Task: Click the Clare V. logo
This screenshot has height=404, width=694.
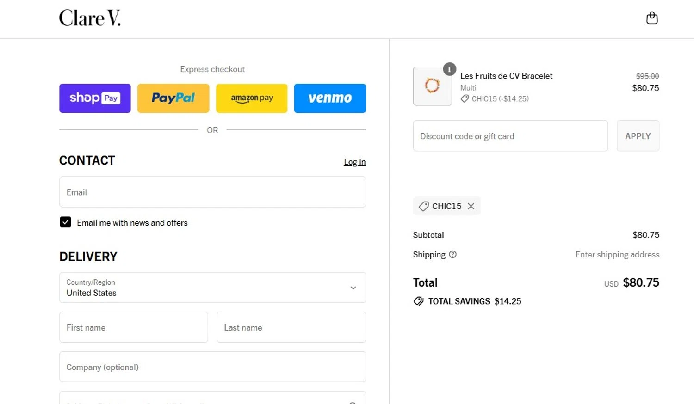Action: 90,18
